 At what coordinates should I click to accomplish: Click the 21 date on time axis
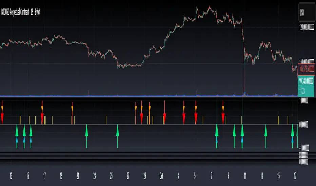click(78, 176)
